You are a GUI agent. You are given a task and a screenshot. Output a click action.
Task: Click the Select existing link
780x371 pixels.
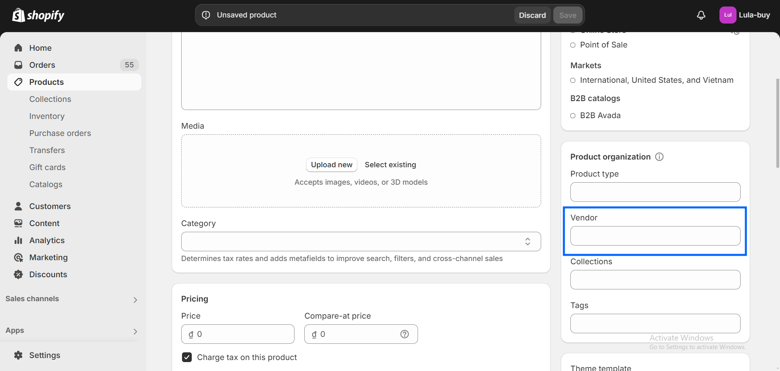[390, 165]
